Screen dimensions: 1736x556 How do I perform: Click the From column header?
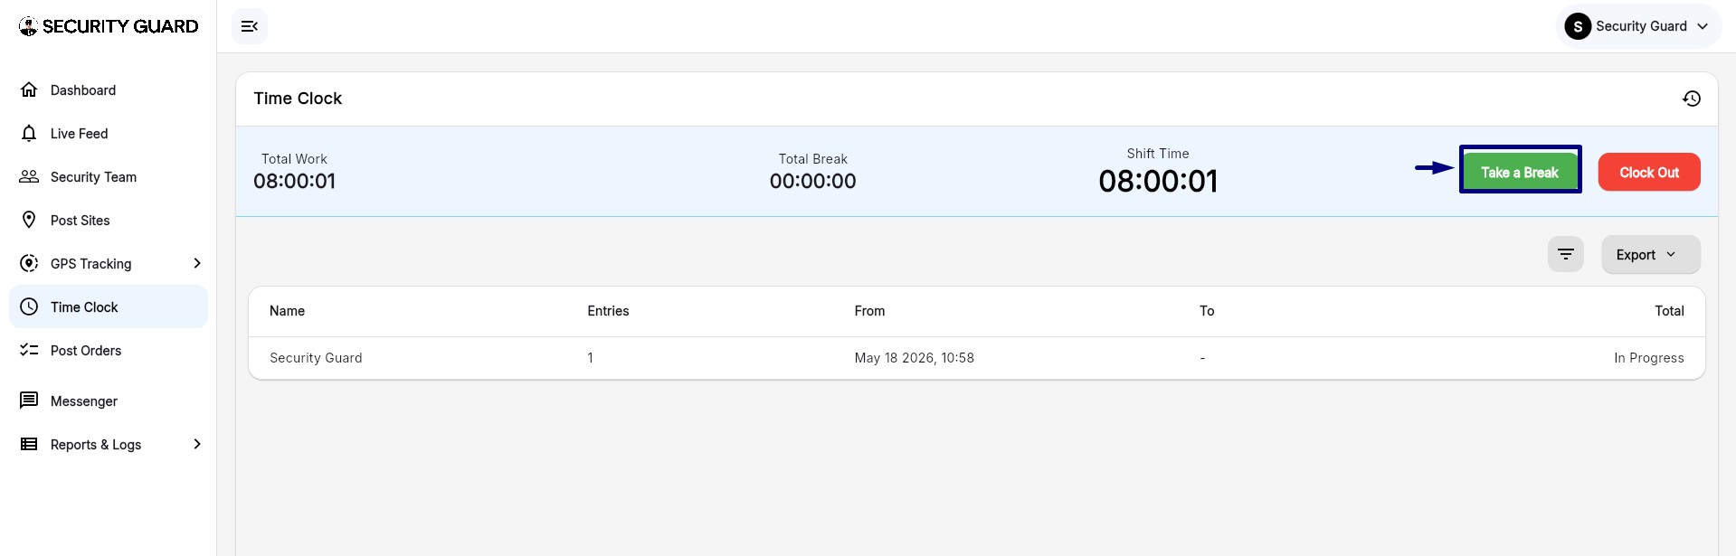[869, 311]
